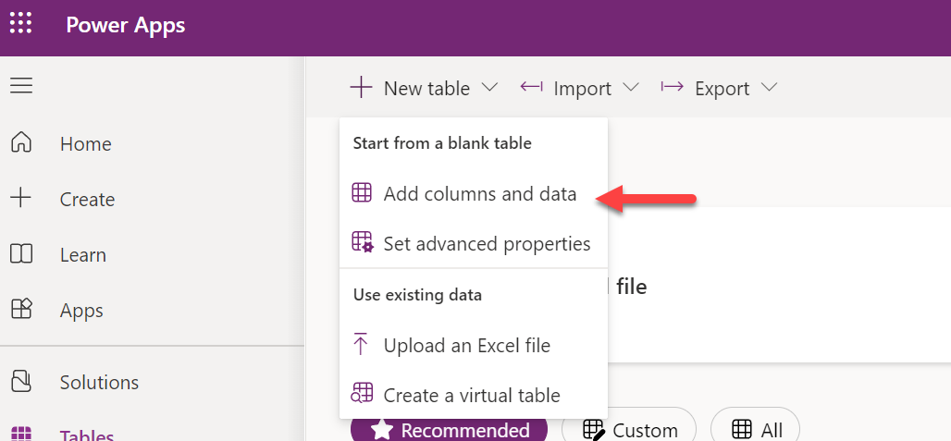Expand the Export dropdown chevron

(769, 88)
